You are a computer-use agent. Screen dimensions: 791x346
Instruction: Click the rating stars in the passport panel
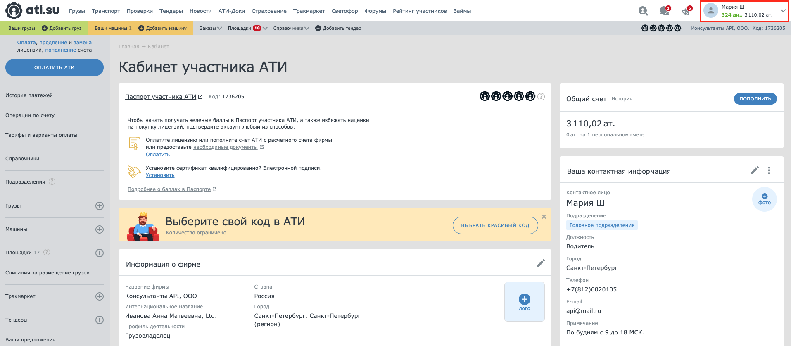click(507, 96)
